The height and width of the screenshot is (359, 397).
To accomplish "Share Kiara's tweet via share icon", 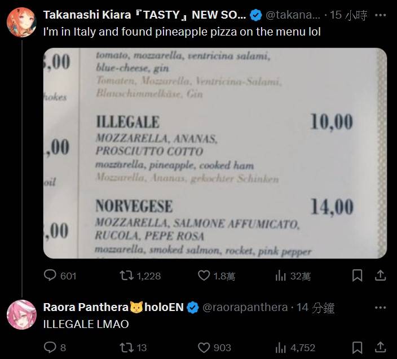I will (381, 275).
